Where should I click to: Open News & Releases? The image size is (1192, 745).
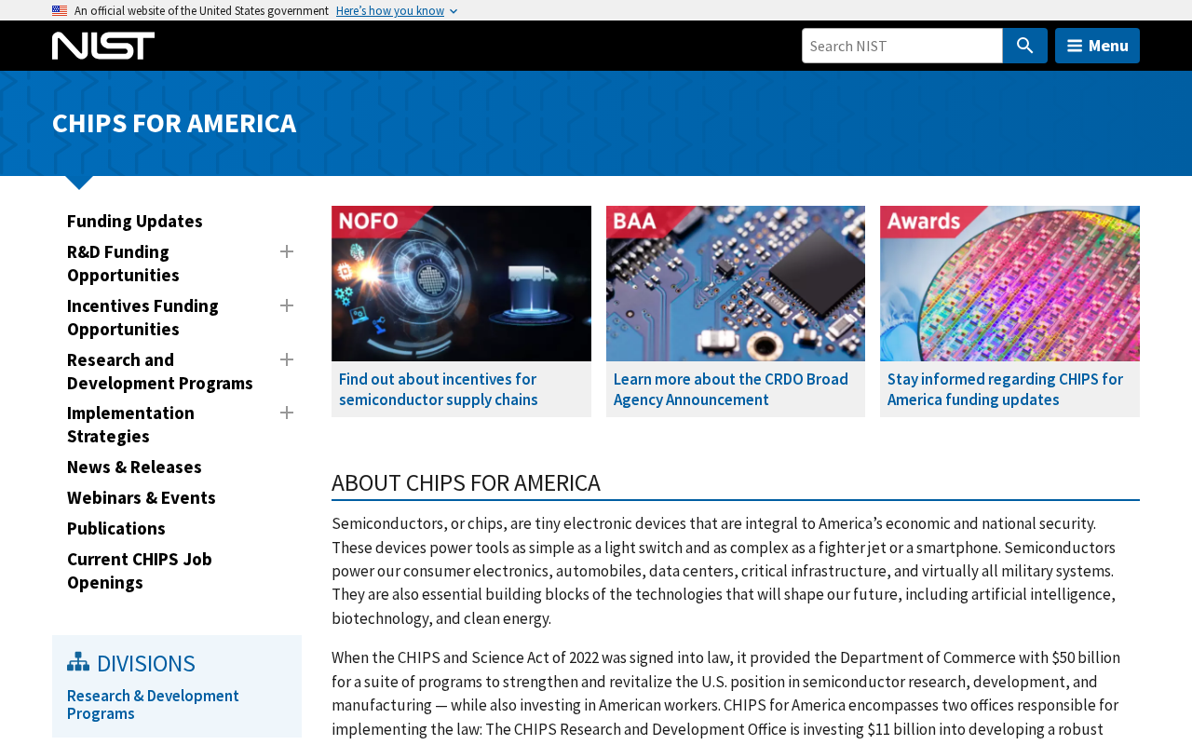coord(134,467)
